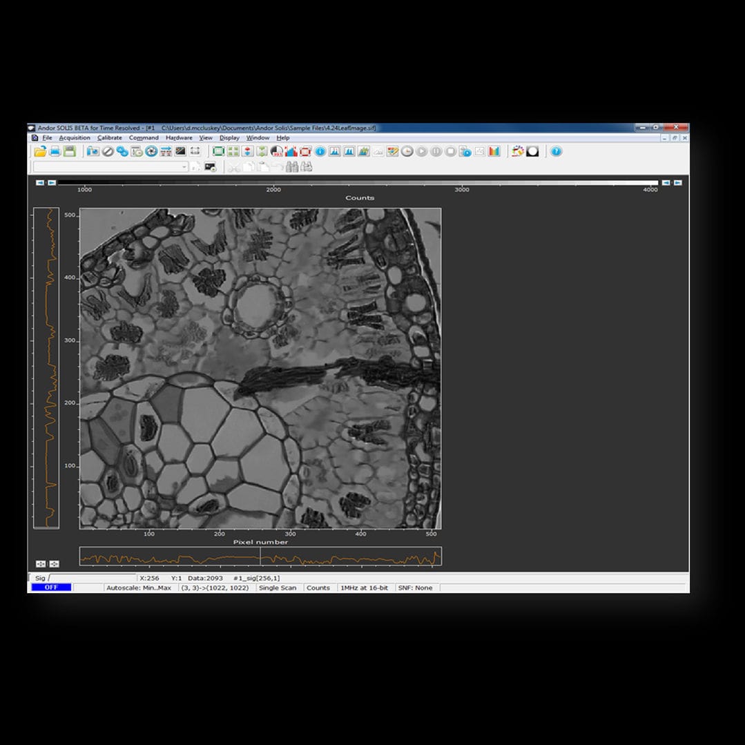Click the Single Scan status field
Screen dimensions: 745x745
[278, 588]
